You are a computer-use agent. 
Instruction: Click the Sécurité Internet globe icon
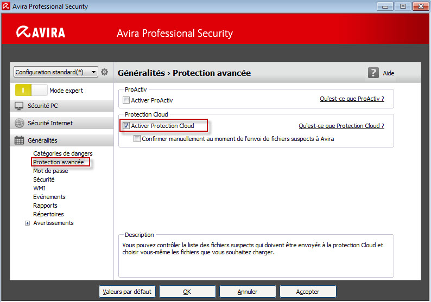19,123
